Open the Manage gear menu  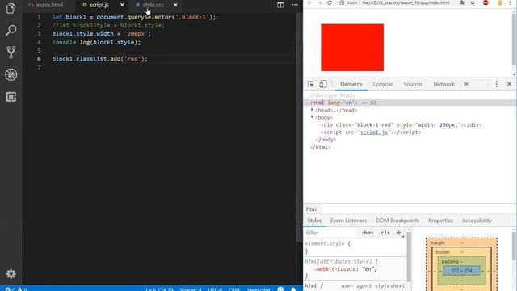pos(11,273)
